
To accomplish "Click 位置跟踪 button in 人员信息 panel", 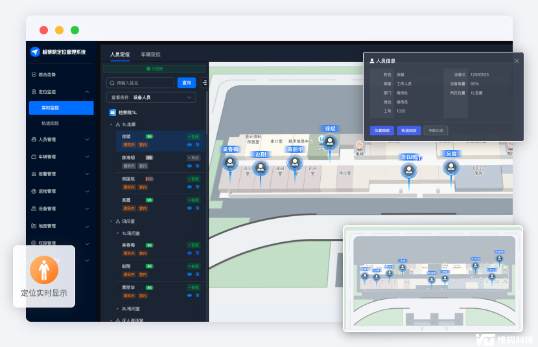I will point(382,131).
